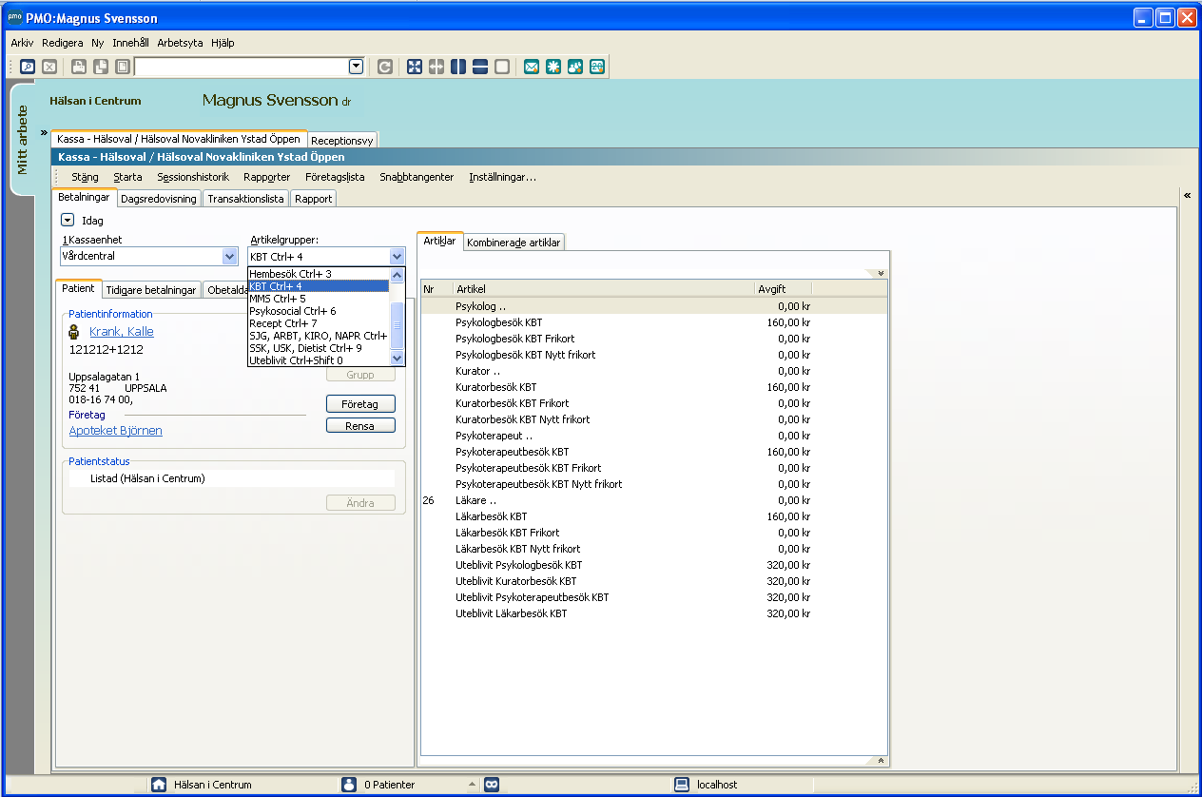
Task: Click the infinity icon in status bar
Action: [x=492, y=785]
